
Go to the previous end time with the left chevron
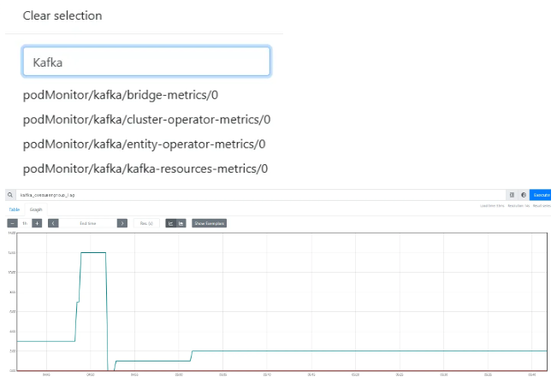pos(53,223)
